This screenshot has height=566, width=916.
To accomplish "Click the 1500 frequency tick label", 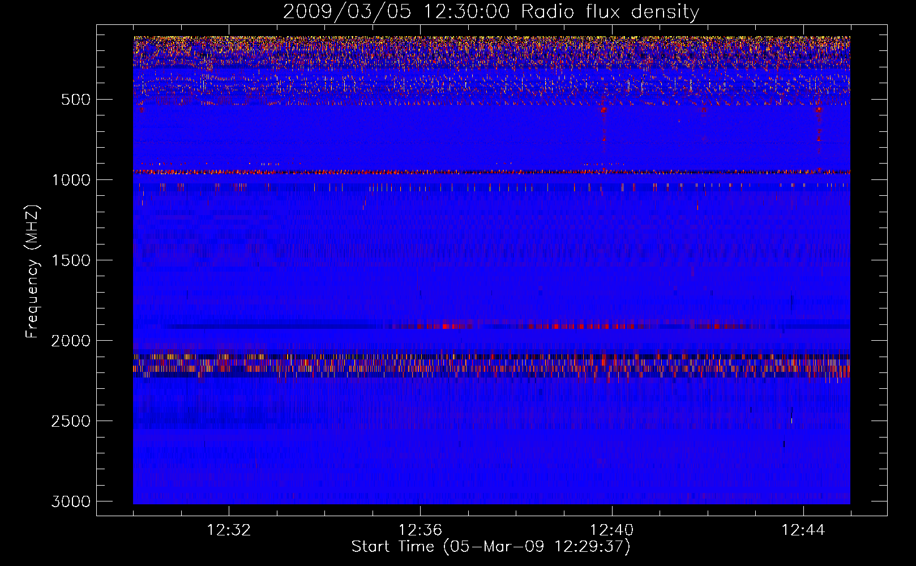I will pos(71,260).
